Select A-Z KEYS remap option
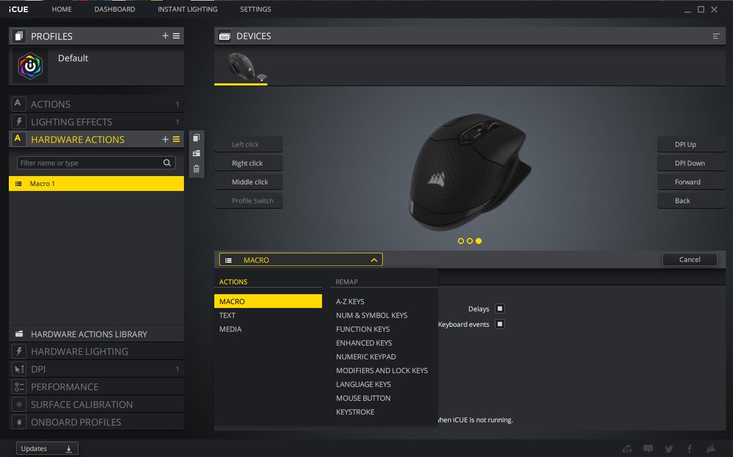This screenshot has height=457, width=733. pyautogui.click(x=350, y=301)
